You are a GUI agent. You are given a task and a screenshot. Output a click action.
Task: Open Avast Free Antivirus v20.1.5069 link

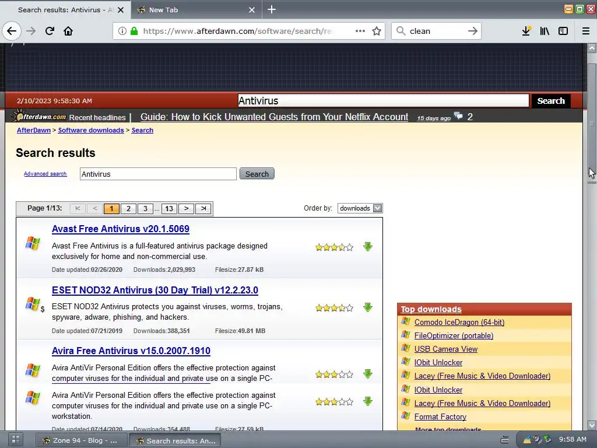[x=121, y=229]
